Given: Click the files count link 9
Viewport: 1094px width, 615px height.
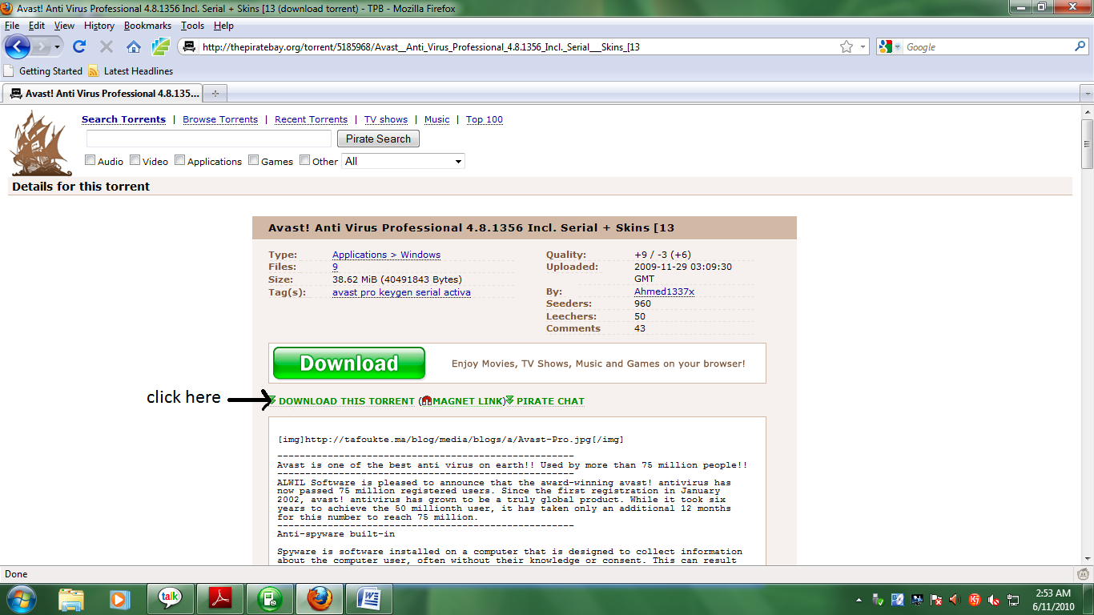Looking at the screenshot, I should coord(335,267).
